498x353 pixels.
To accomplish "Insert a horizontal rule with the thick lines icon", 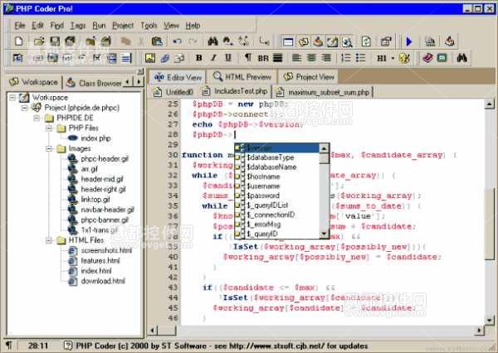I will pyautogui.click(x=278, y=58).
